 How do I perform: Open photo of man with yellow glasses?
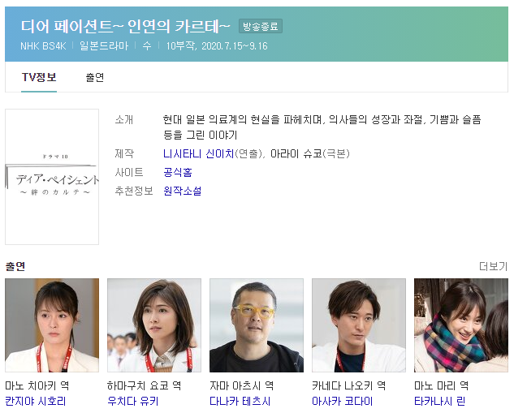point(257,325)
